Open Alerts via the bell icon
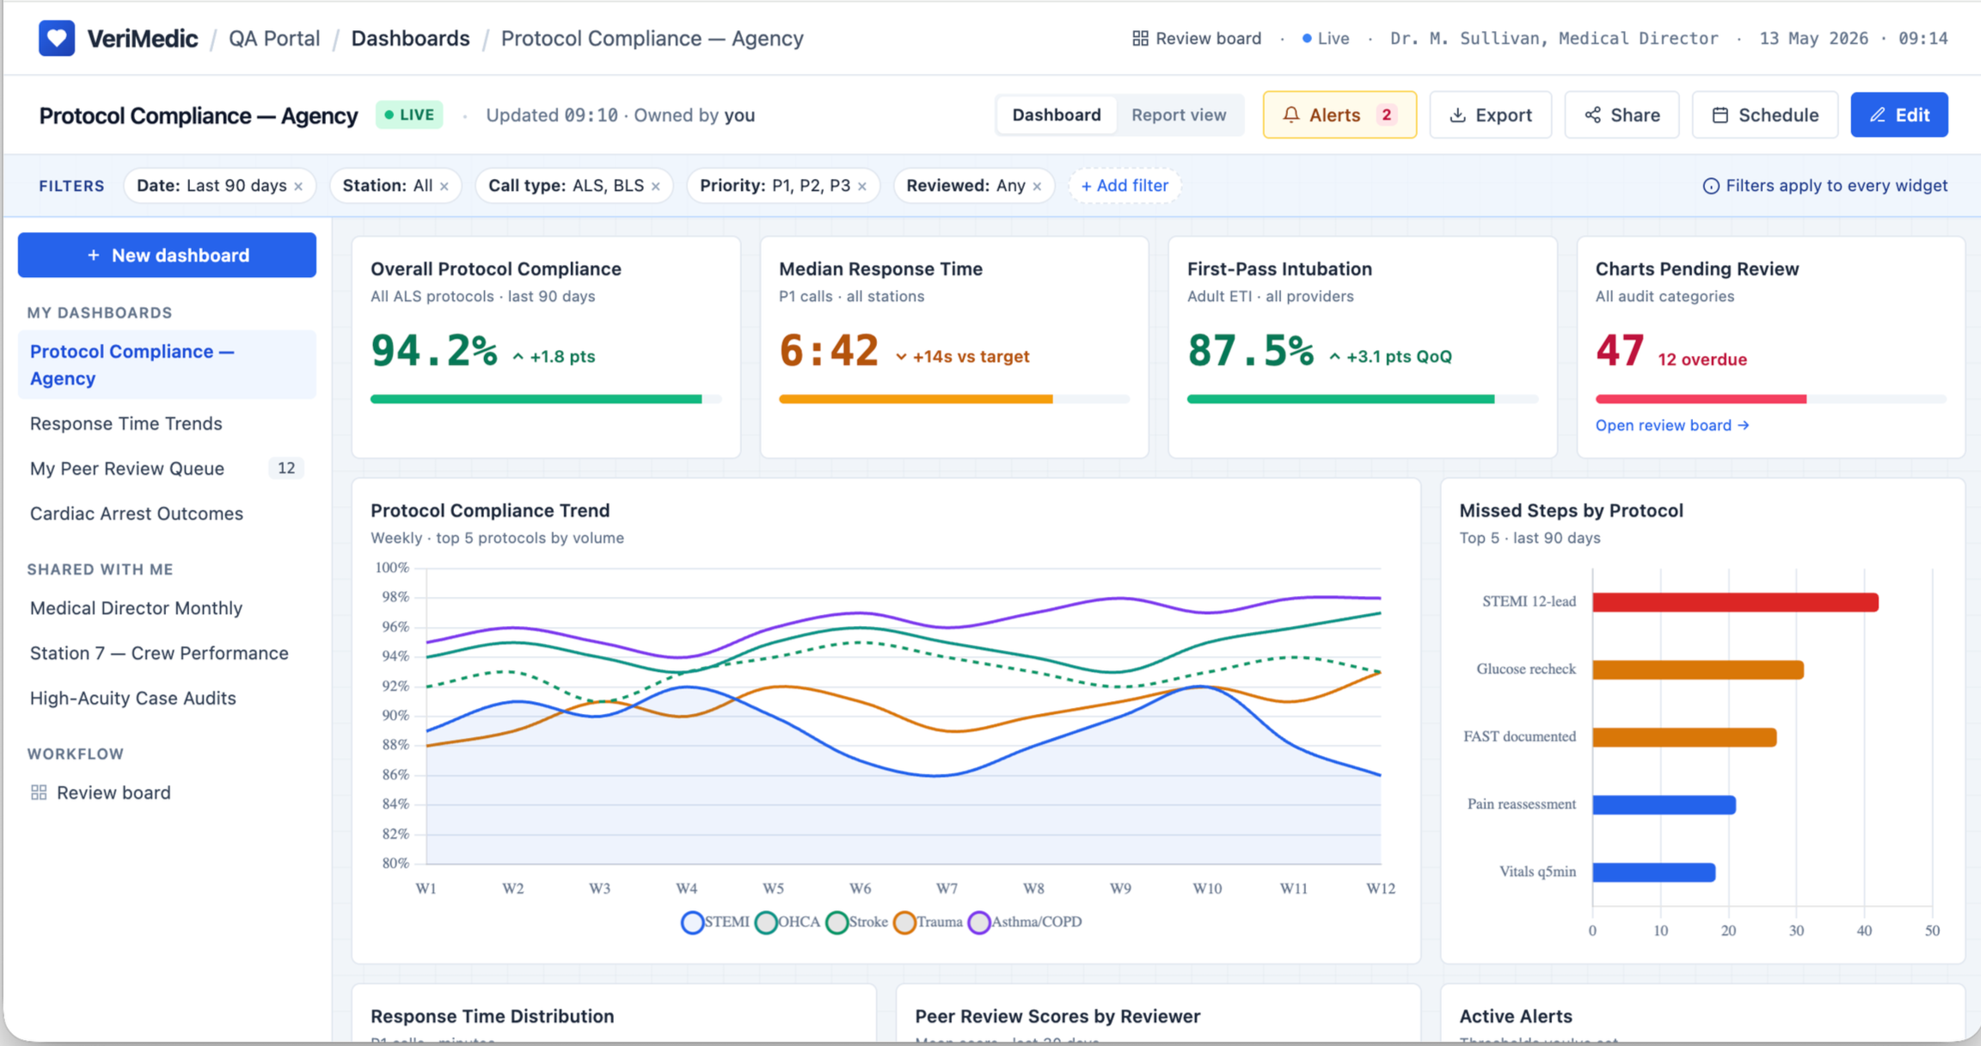This screenshot has height=1046, width=1981. coord(1291,114)
